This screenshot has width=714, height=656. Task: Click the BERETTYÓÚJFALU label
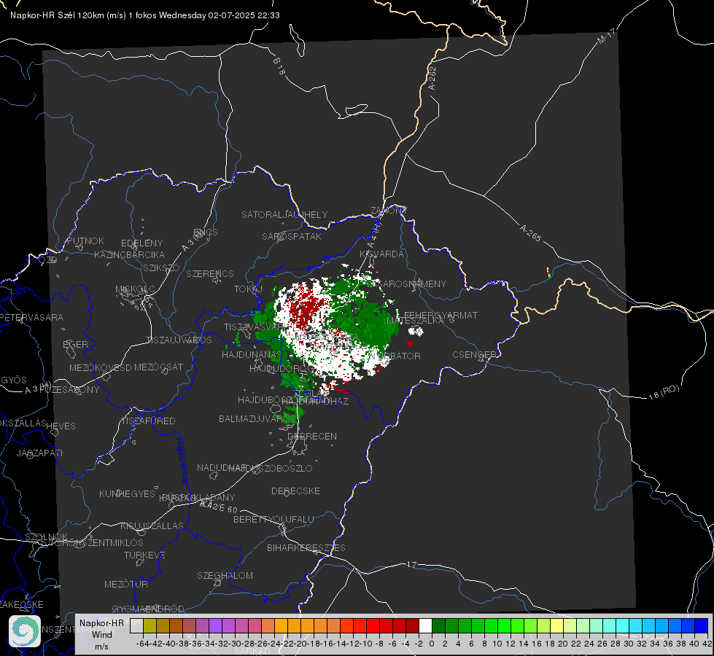(x=273, y=519)
